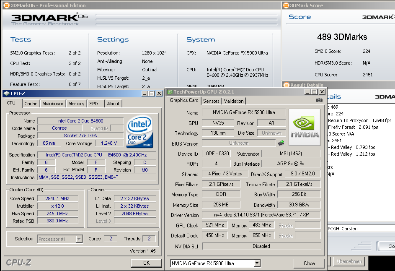Open the About tab in CPU-Z
This screenshot has width=395, height=271.
coord(113,104)
